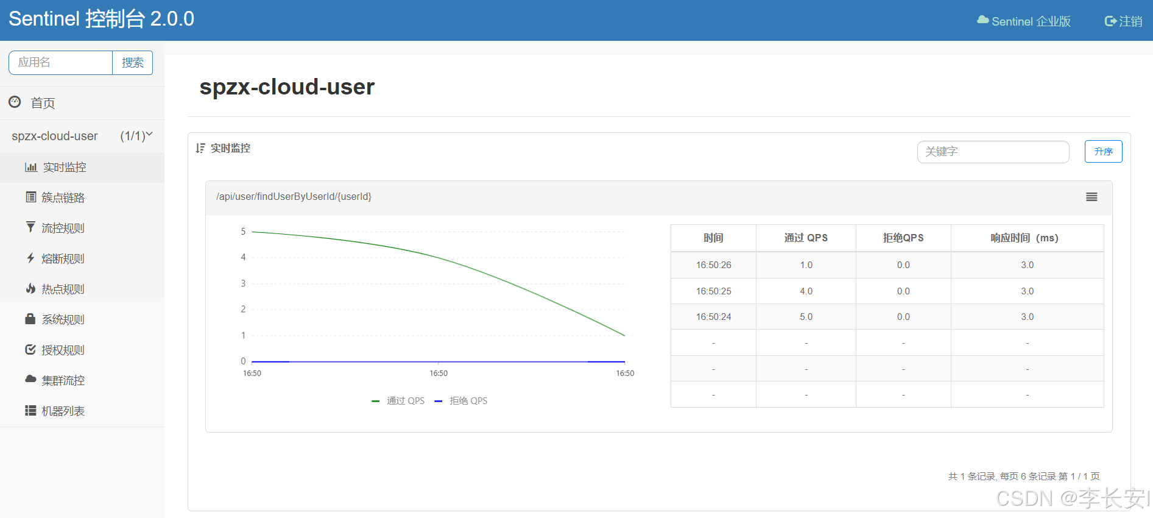Click the 5.0 通过 QPS cell
Screen dimensions: 1153x518
(806, 317)
